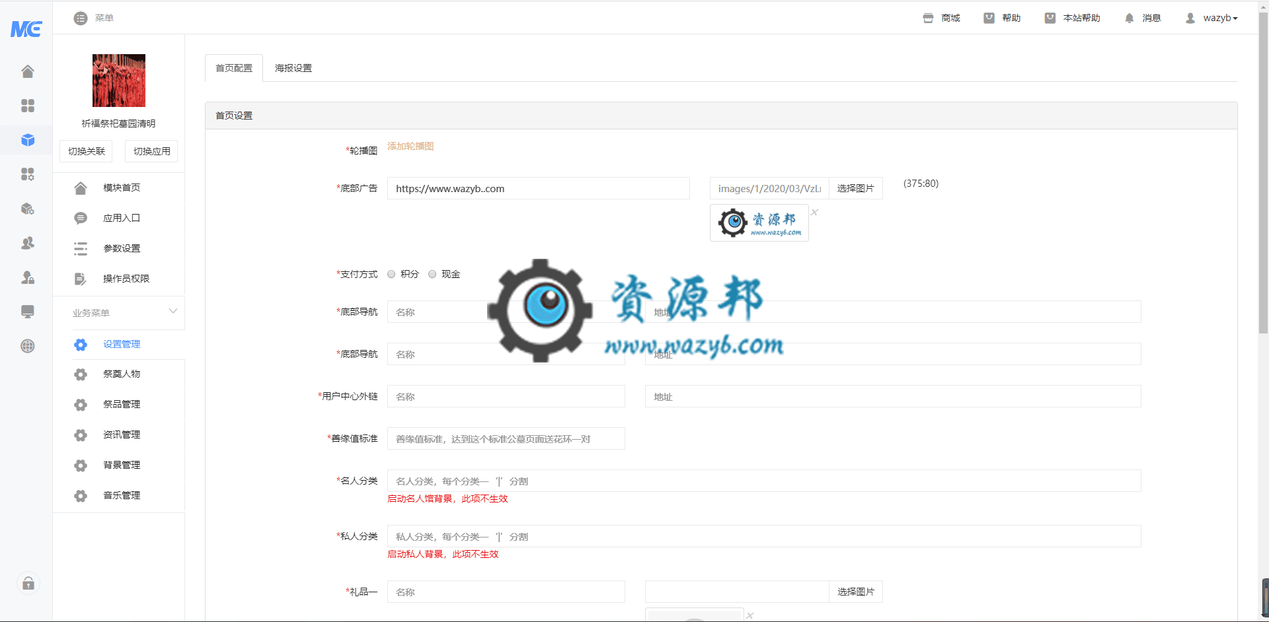Viewport: 1269px width, 622px height.
Task: Switch to 海报设置 tab
Action: click(293, 68)
